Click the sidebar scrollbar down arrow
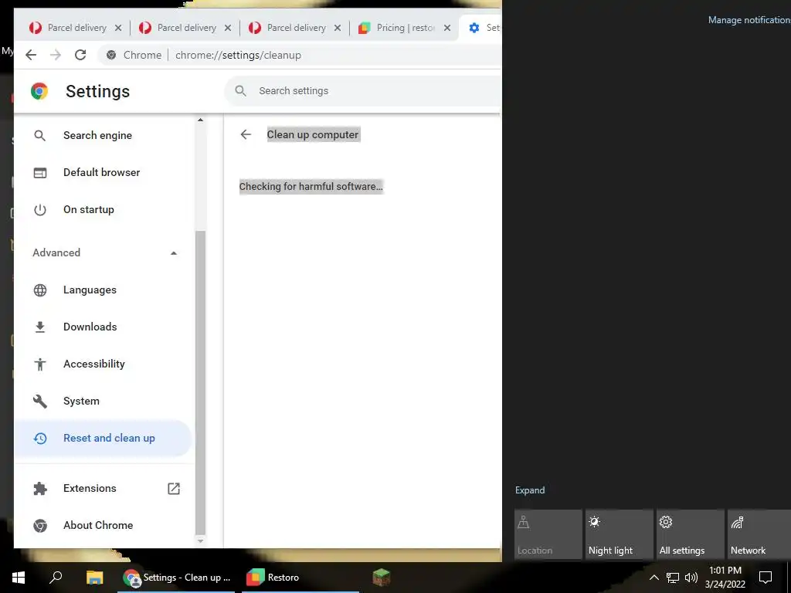791x593 pixels. coord(200,541)
